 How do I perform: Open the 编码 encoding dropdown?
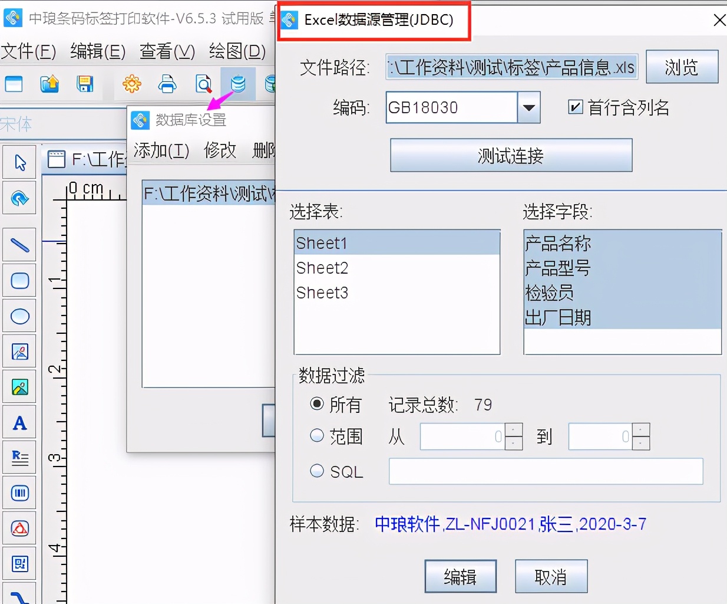pos(528,107)
